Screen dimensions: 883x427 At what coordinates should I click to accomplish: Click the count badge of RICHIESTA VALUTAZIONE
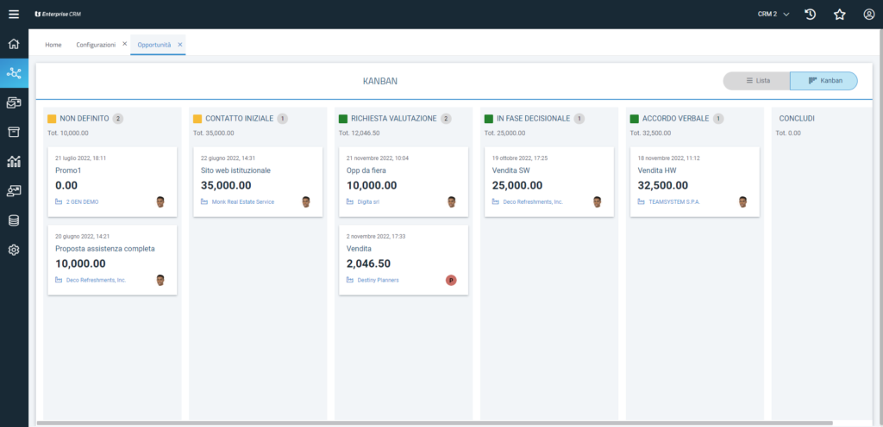click(x=446, y=119)
